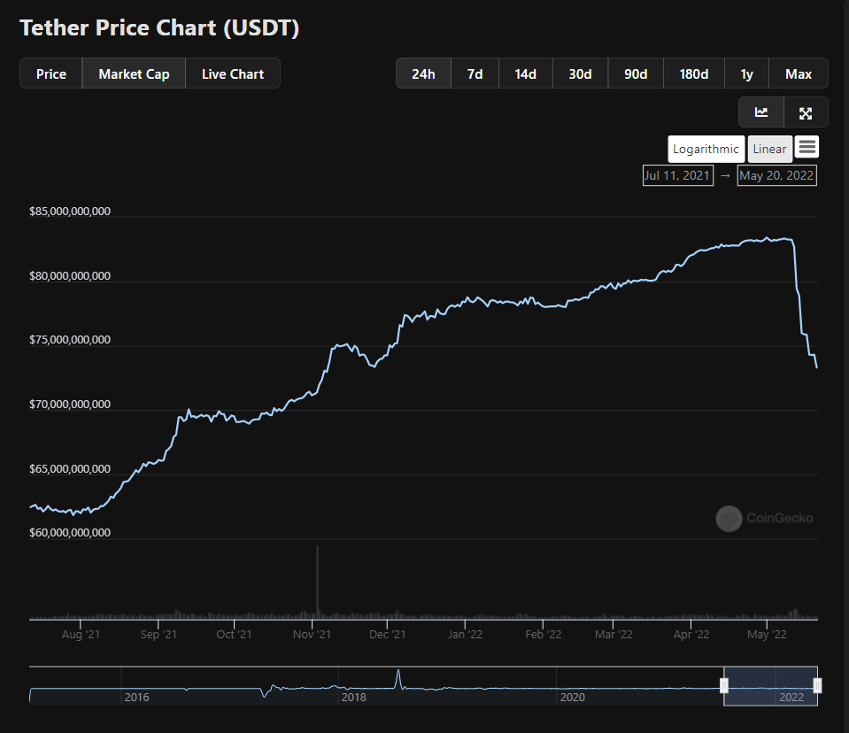Select the Max range button
This screenshot has height=733, width=849.
tap(799, 73)
